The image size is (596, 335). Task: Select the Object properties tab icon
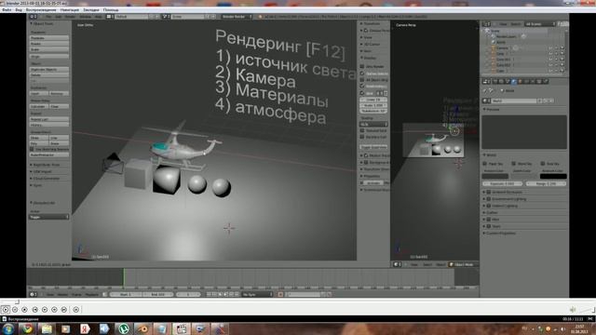click(x=521, y=81)
